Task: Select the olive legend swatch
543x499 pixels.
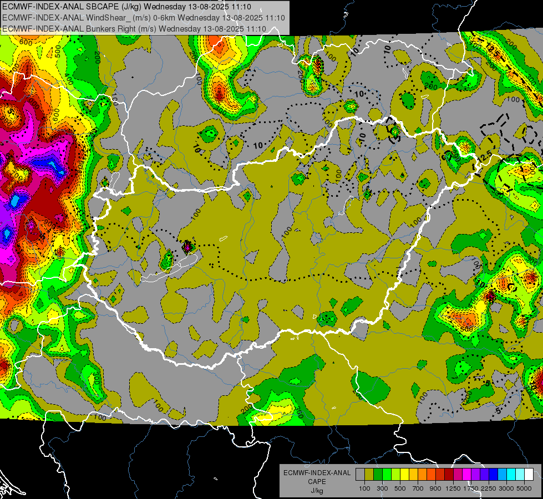Action: (x=369, y=475)
